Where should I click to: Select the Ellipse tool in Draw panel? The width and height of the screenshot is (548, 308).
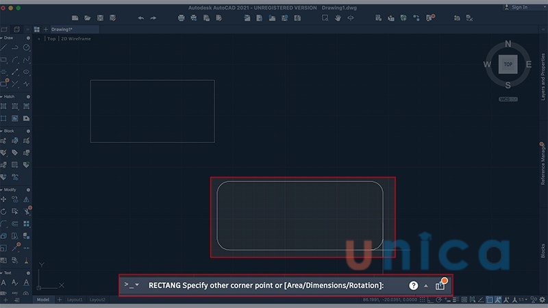[26, 72]
